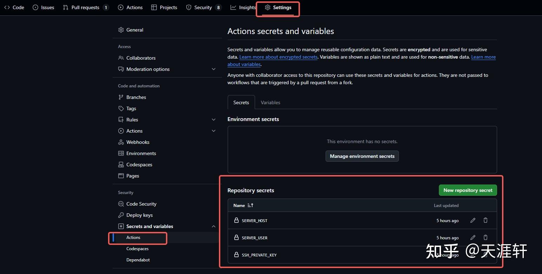Edit the SERVER_USER secret
This screenshot has width=542, height=274.
(x=473, y=238)
